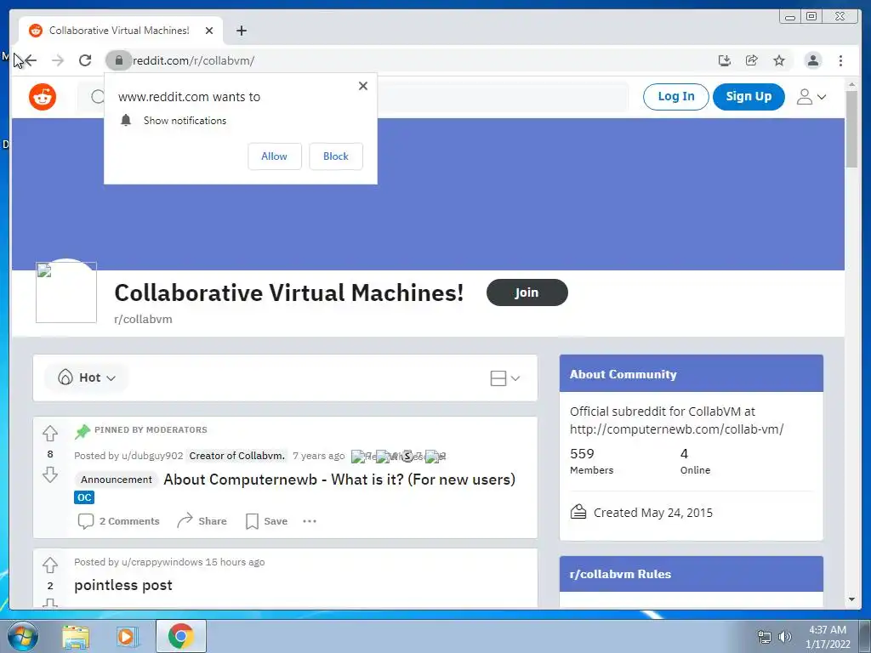
Task: Dismiss the notification prompt with X
Action: [x=363, y=86]
